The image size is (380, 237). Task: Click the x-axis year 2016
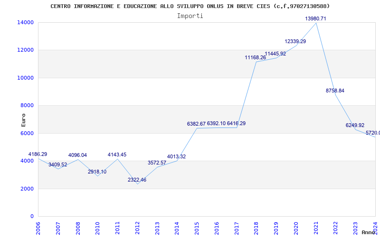[217, 228]
